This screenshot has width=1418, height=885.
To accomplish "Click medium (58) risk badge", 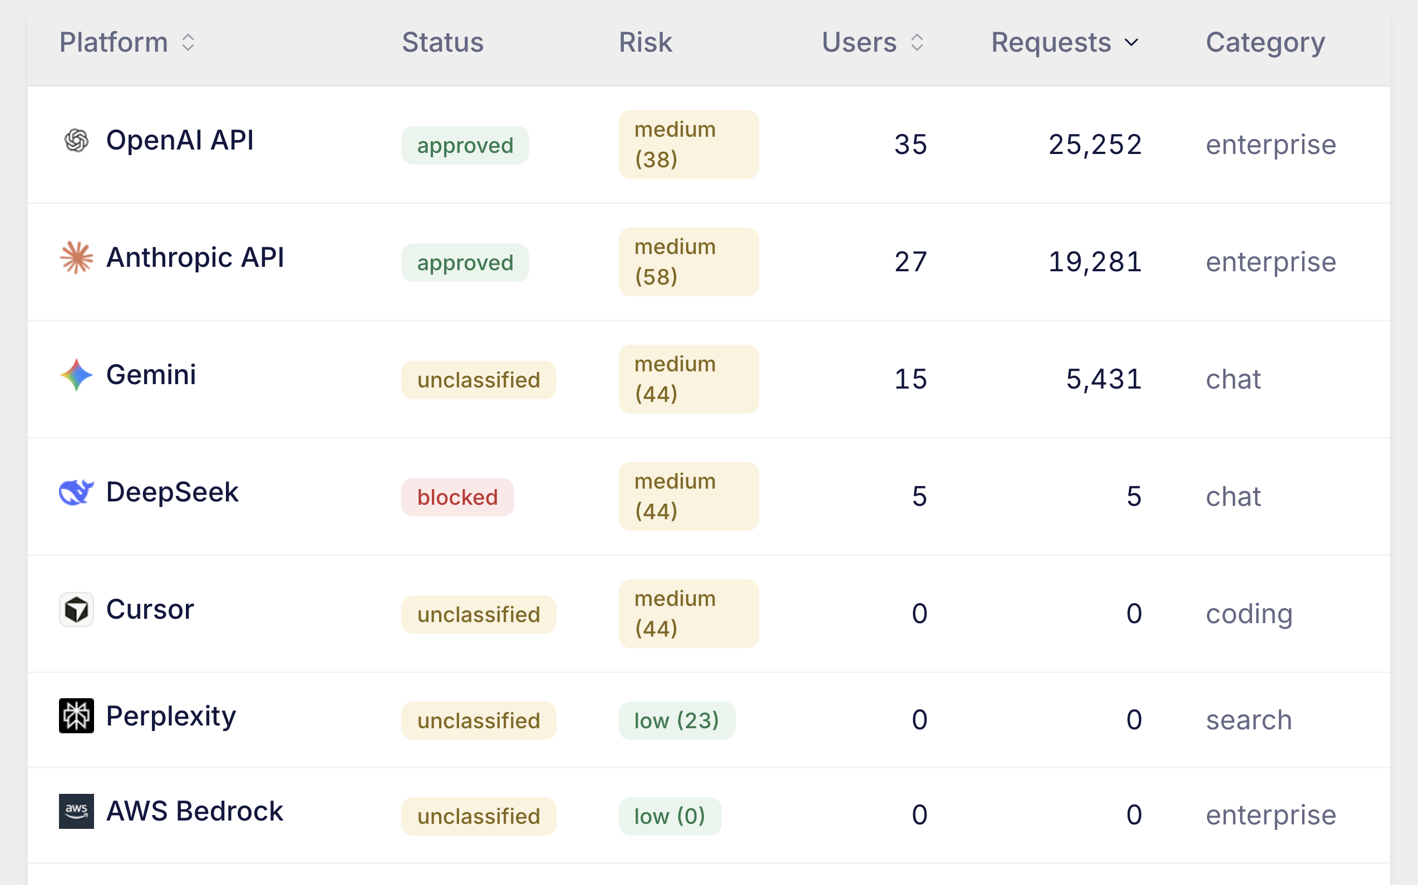I will [x=688, y=262].
